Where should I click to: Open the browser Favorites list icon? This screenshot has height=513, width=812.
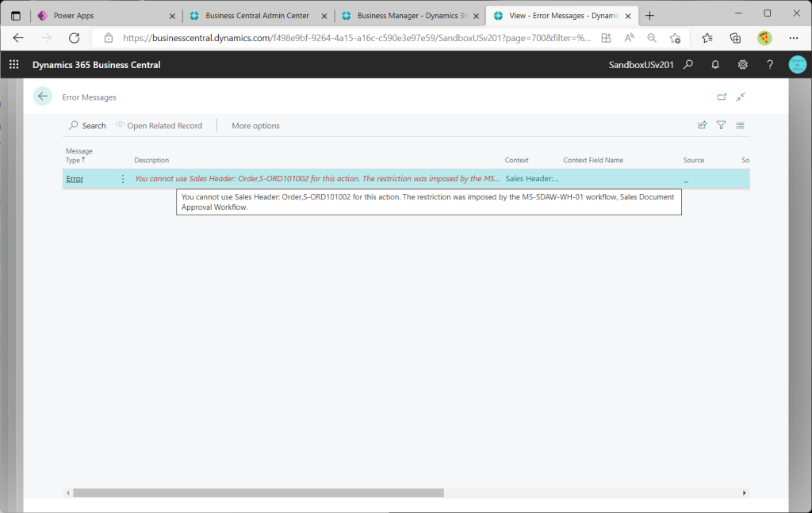click(x=707, y=38)
